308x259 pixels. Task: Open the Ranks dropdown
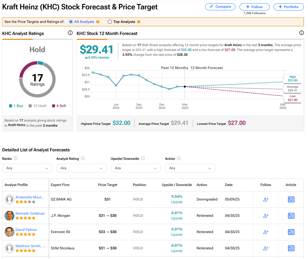27,168
